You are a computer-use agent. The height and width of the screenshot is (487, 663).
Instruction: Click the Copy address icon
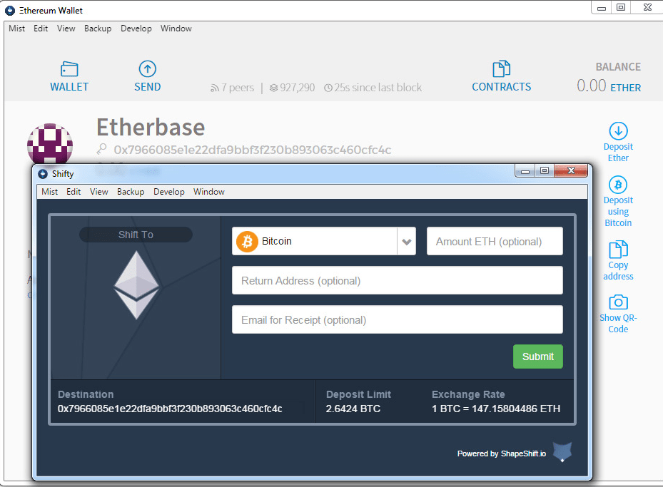[x=618, y=249]
